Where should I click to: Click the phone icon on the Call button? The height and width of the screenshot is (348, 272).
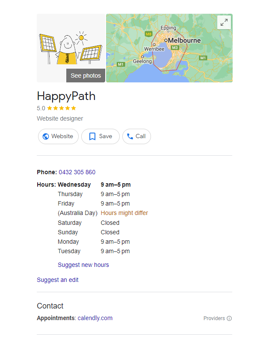point(130,136)
